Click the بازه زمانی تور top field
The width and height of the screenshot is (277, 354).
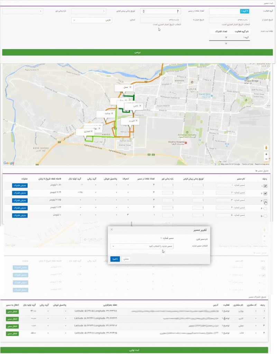22,11
